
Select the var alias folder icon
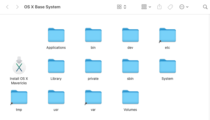click(93, 97)
